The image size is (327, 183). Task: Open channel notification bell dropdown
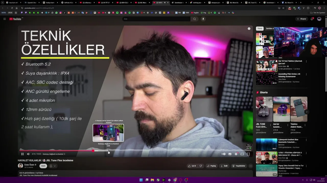52,166
